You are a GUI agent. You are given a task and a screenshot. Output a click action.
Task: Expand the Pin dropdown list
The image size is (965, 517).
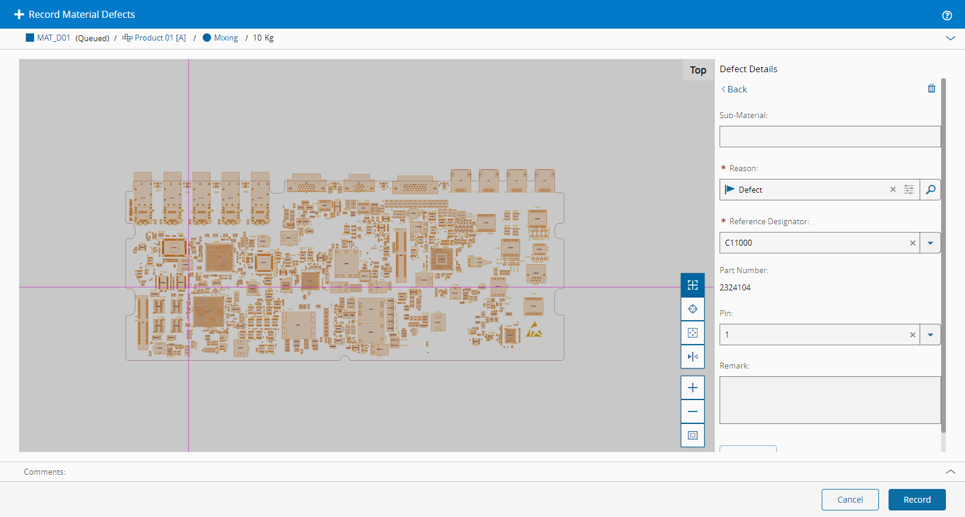pyautogui.click(x=930, y=335)
